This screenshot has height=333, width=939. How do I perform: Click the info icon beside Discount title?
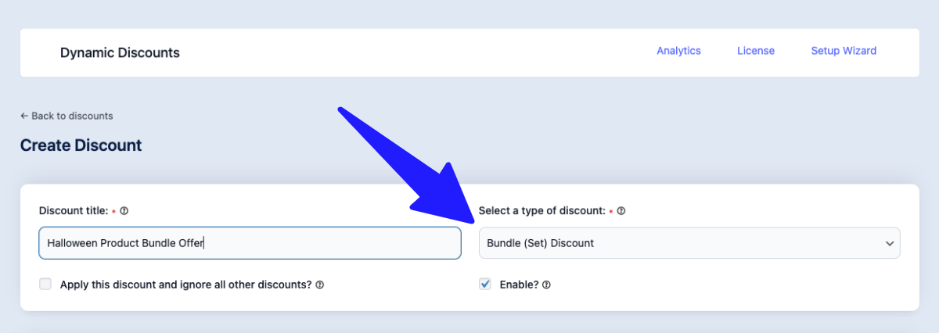coord(124,211)
